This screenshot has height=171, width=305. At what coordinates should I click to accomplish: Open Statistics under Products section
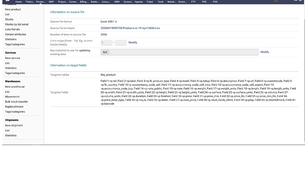pyautogui.click(x=11, y=39)
